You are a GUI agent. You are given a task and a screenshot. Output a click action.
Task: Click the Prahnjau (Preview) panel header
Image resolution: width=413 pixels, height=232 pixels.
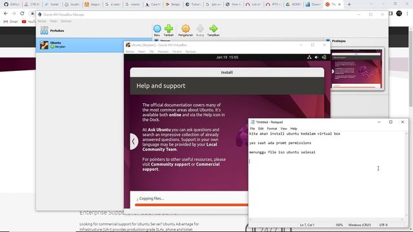pyautogui.click(x=339, y=41)
